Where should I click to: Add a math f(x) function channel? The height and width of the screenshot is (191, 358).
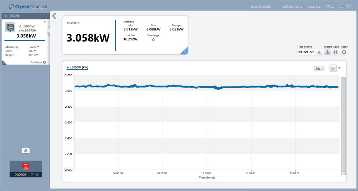coord(14,16)
